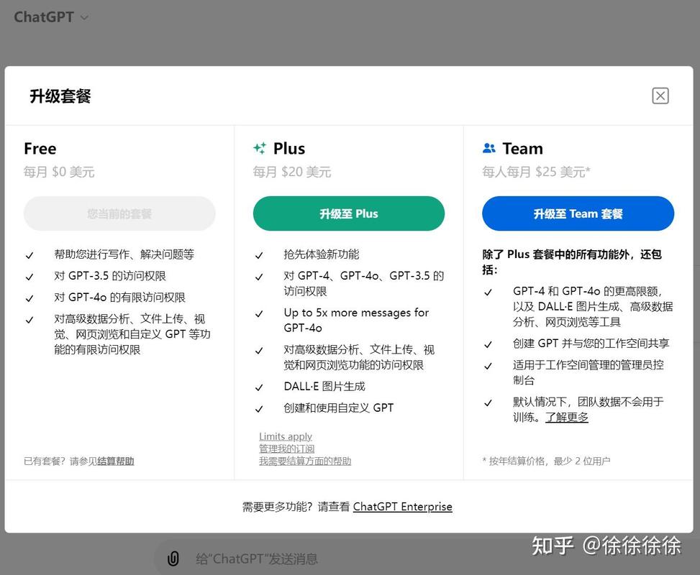
Task: Open the 管理我的订阅 link
Action: [286, 448]
